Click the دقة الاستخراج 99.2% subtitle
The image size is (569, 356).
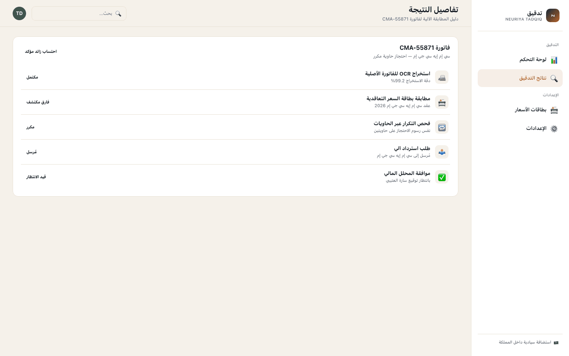411,81
